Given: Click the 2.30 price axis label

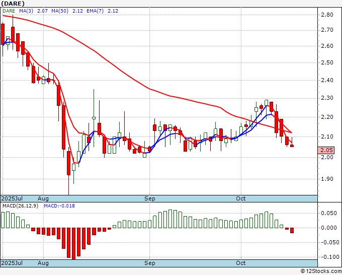Looking at the screenshot, I should (327, 98).
